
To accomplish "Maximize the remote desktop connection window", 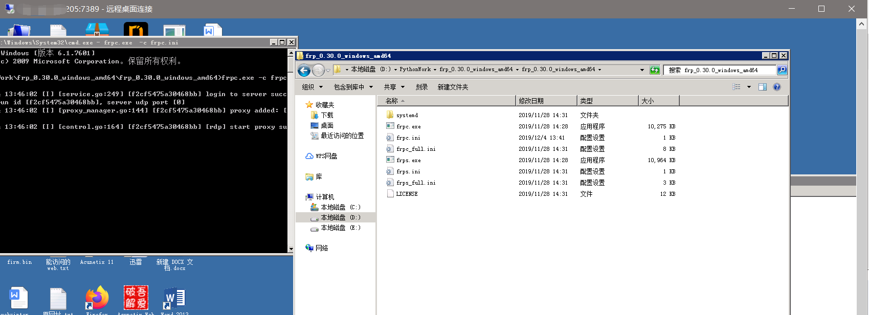I will point(821,9).
